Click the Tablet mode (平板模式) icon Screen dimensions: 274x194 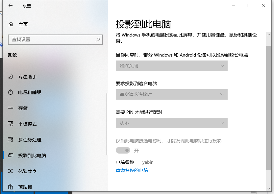(x=11, y=124)
